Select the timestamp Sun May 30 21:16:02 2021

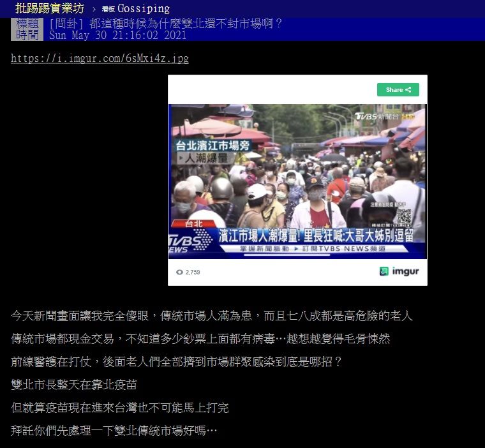118,35
